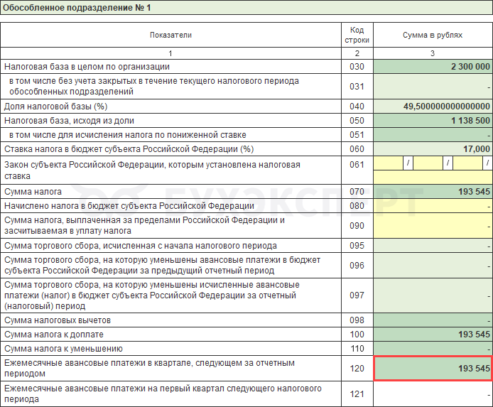Screen dimensions: 493x407
Task: Click the line 096 amount cell
Action: point(433,265)
